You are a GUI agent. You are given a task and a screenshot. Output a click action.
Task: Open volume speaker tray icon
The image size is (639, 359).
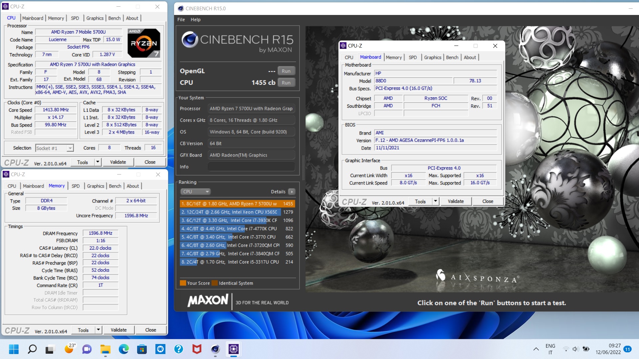575,349
